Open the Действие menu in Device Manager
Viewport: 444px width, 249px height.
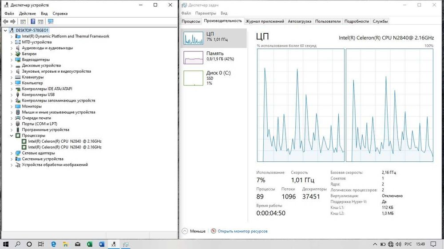(x=28, y=14)
